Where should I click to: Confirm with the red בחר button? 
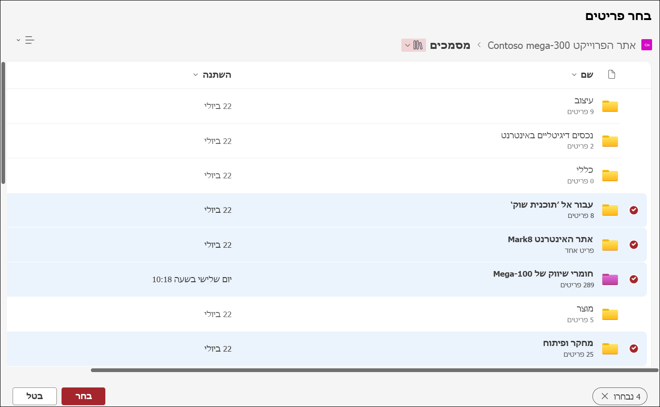83,396
